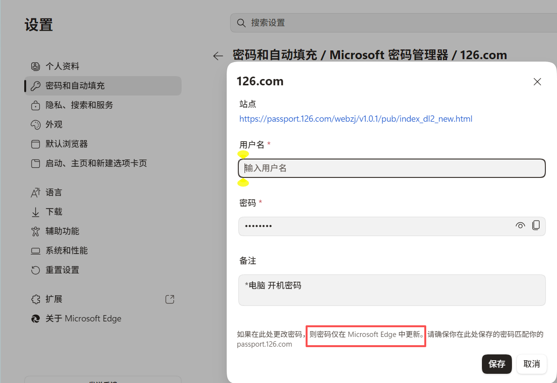Select 隐私、搜索和服务 in the sidebar
557x383 pixels.
[103, 105]
